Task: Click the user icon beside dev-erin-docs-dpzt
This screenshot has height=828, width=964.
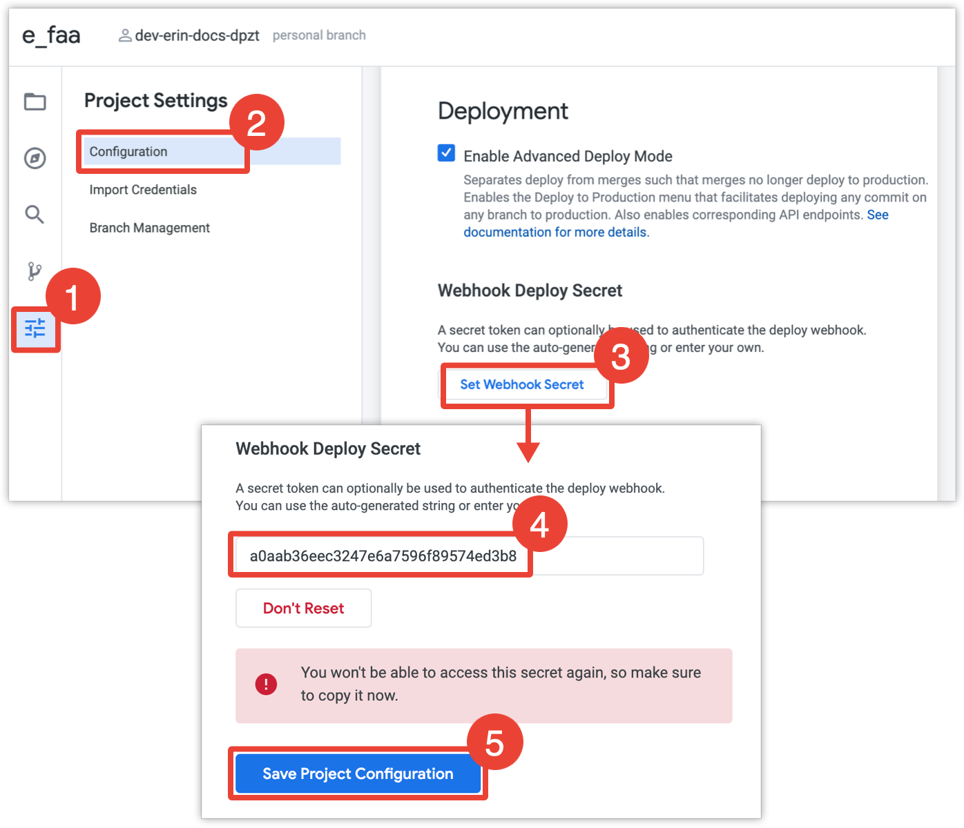Action: (125, 35)
